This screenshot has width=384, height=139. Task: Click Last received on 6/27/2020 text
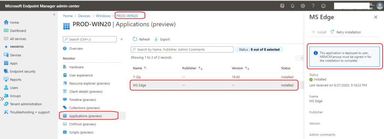point(338,85)
